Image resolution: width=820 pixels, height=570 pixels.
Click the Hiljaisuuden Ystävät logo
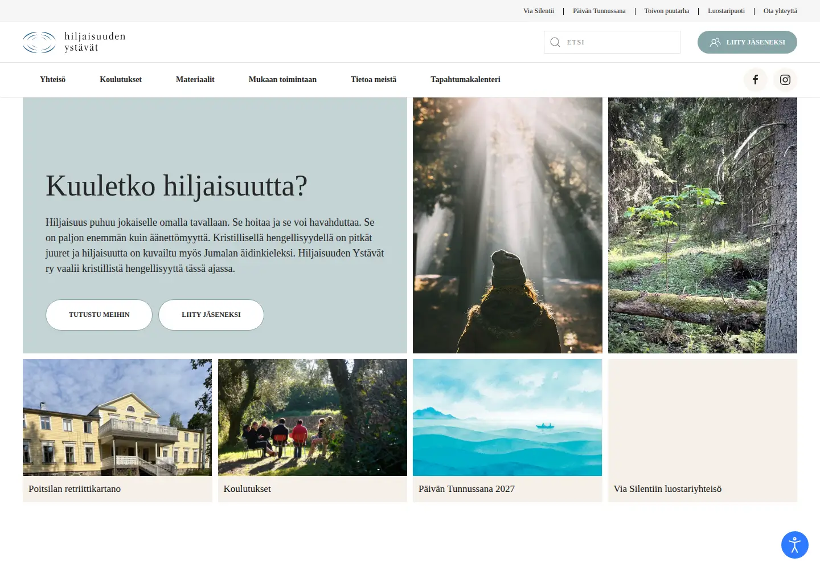coord(74,42)
